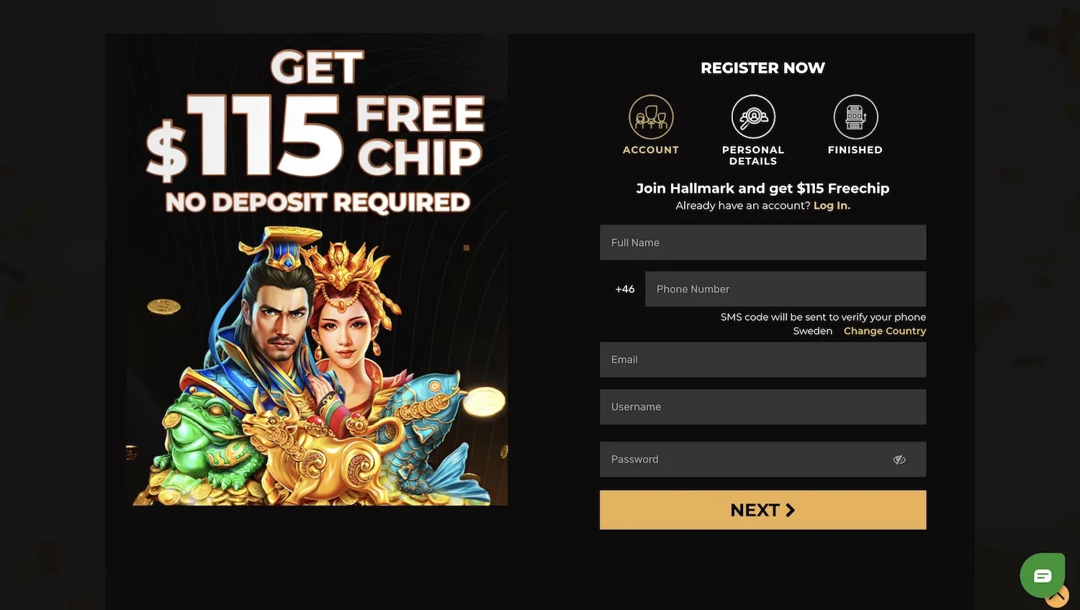The image size is (1080, 610).
Task: Focus the Email input field
Action: point(763,360)
